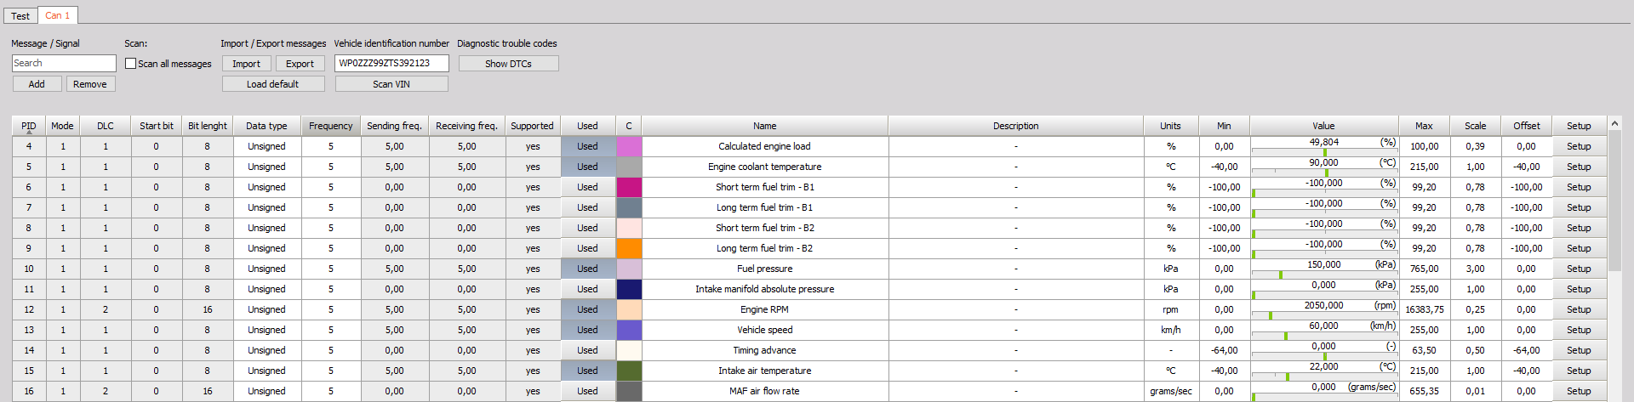Click the color swatch for Calculated engine load
1634x402 pixels.
pos(629,146)
